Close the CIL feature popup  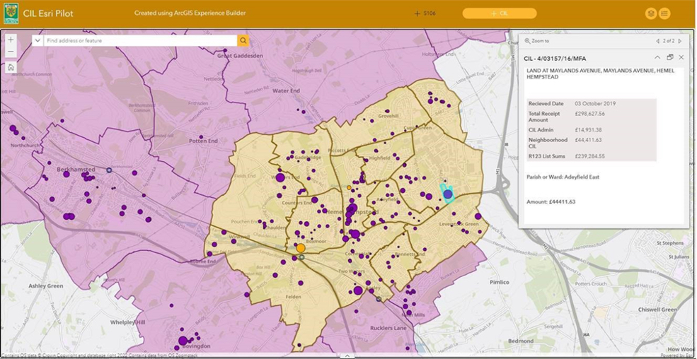click(x=681, y=58)
